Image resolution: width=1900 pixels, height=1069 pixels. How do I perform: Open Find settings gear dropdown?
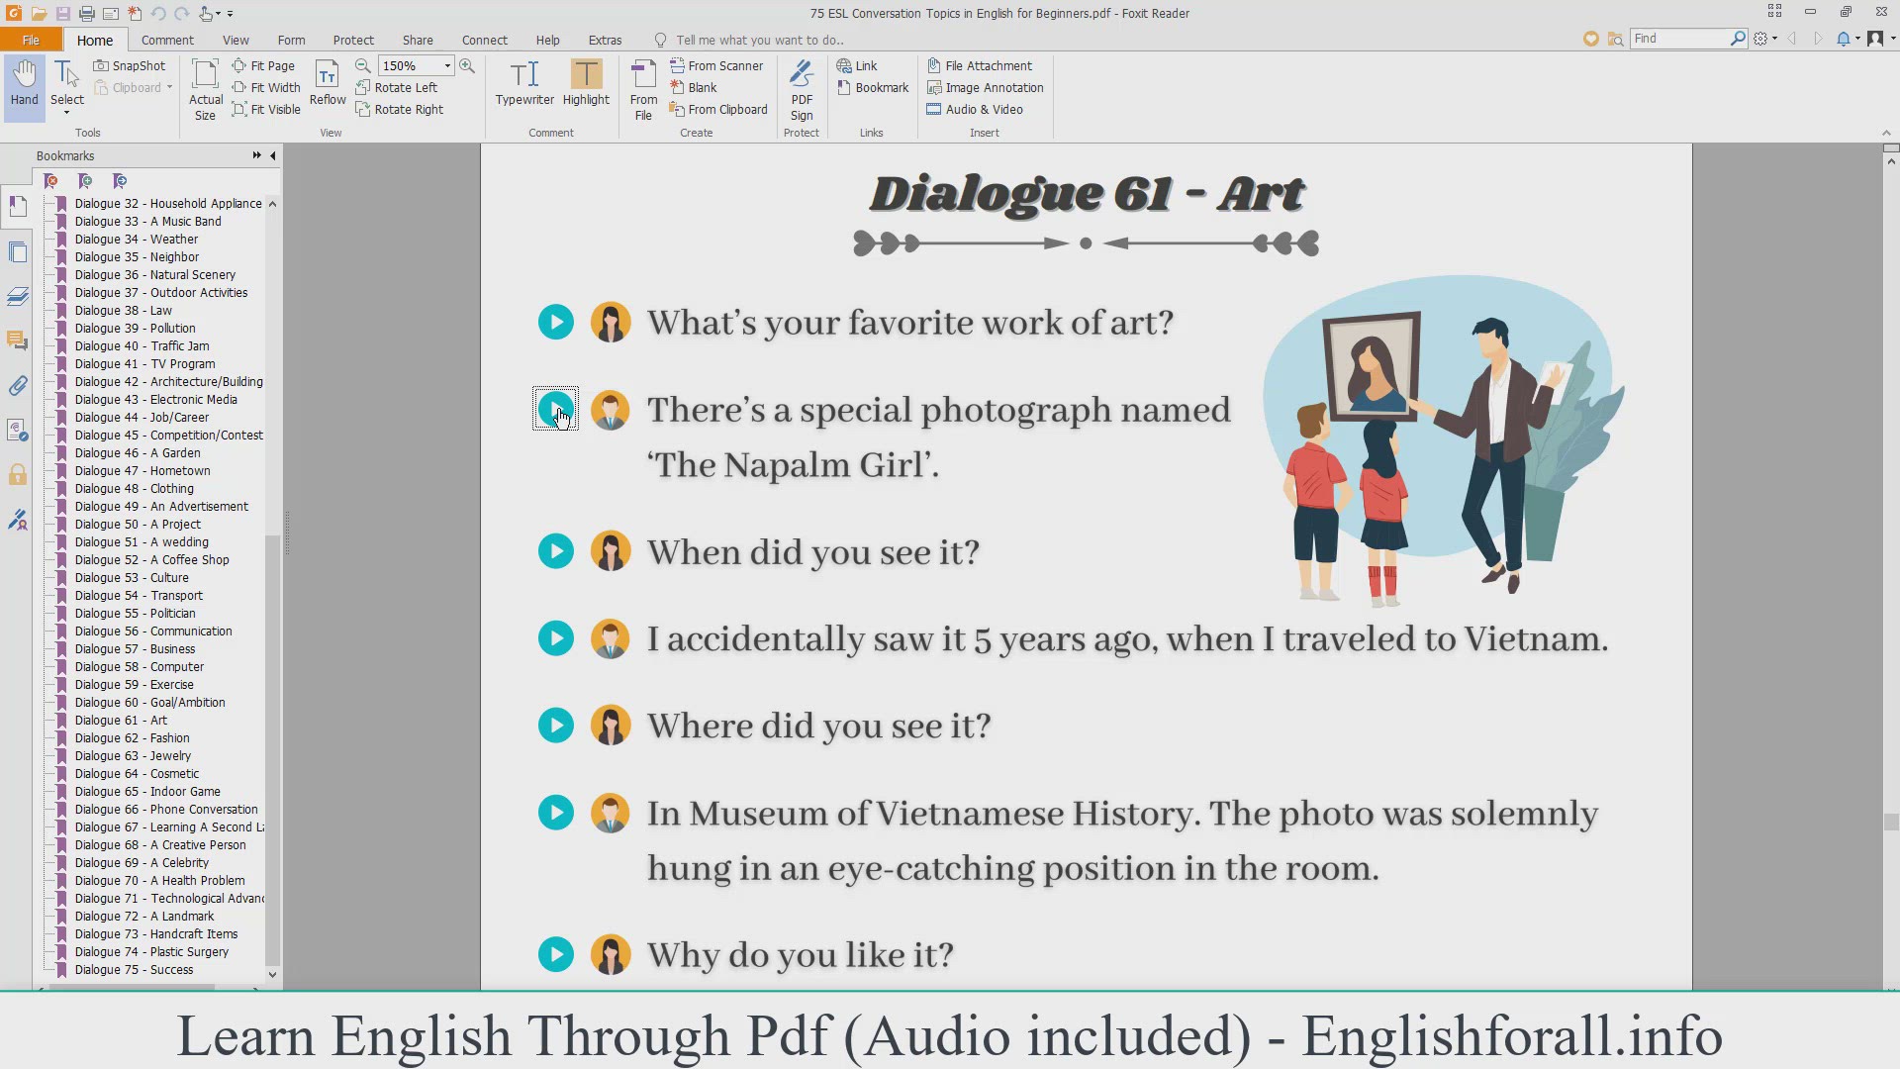[1765, 39]
